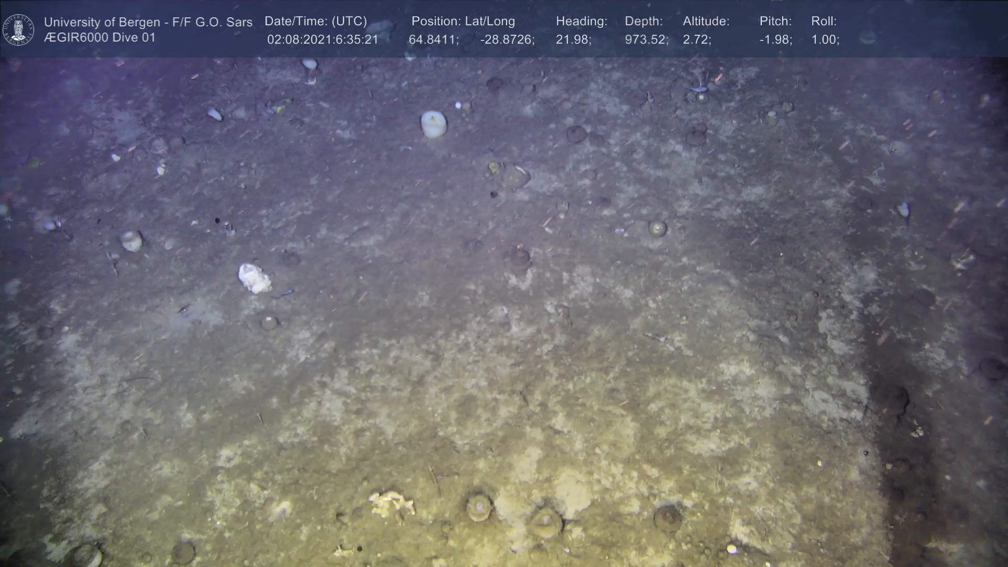The width and height of the screenshot is (1008, 567).
Task: Select the depth value 973.52
Action: (x=646, y=40)
